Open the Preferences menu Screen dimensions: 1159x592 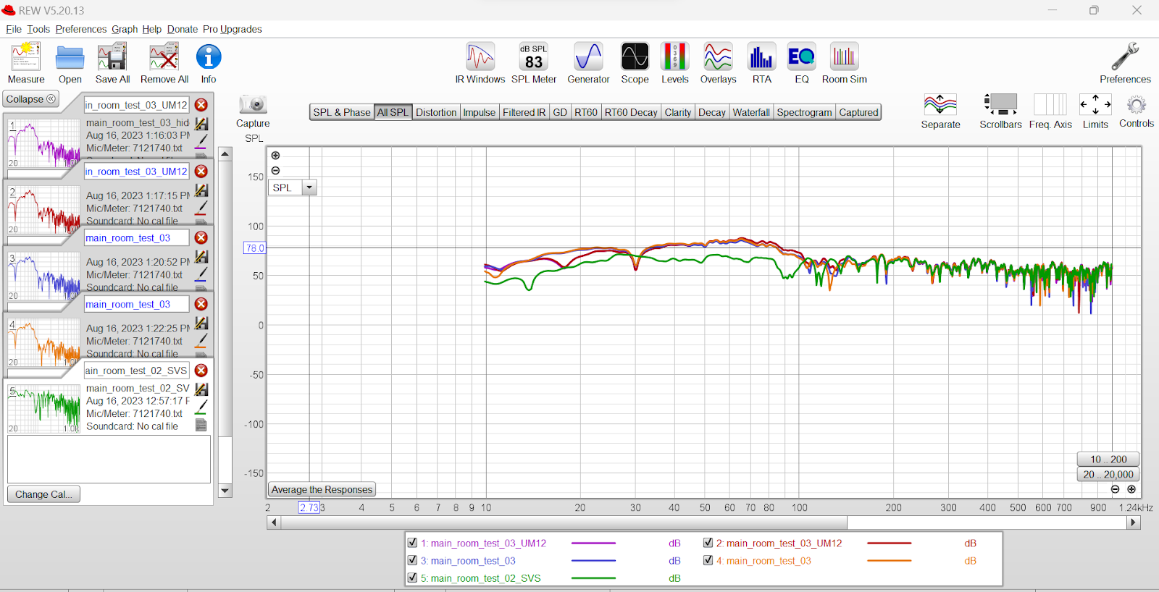pos(80,29)
